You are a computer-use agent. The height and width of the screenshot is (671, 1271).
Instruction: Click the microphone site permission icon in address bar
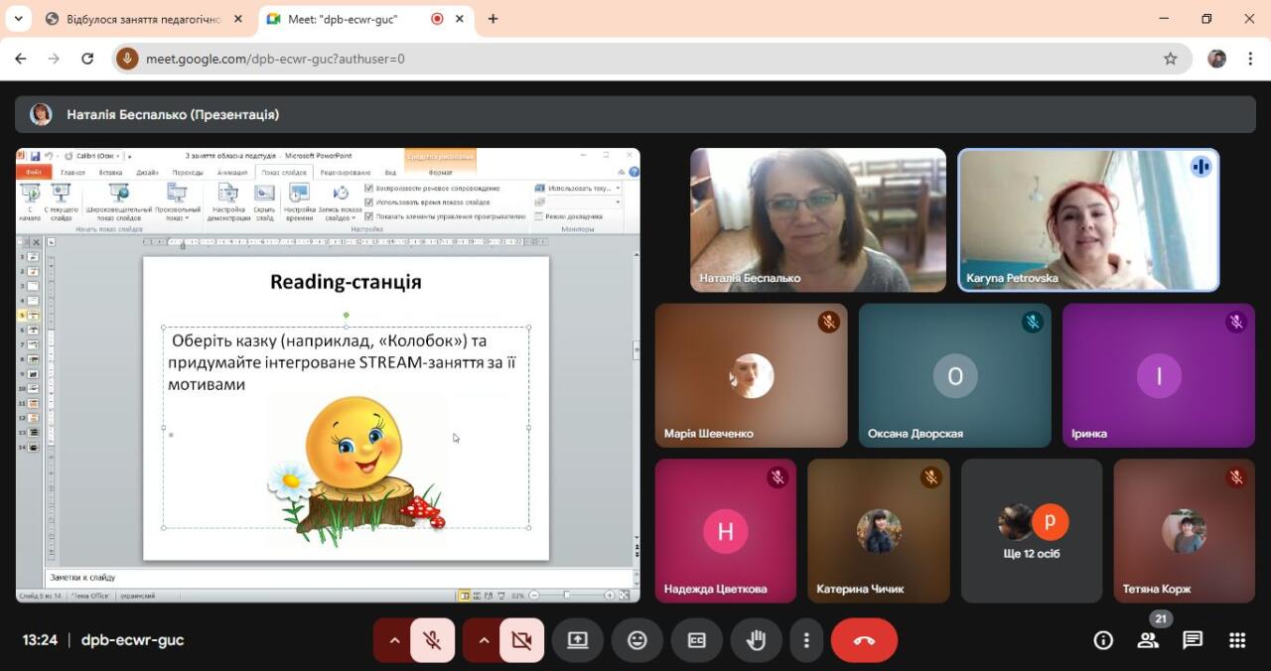pyautogui.click(x=127, y=59)
